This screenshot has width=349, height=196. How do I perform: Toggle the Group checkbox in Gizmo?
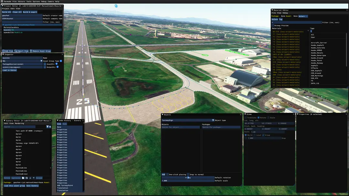click(x=263, y=135)
